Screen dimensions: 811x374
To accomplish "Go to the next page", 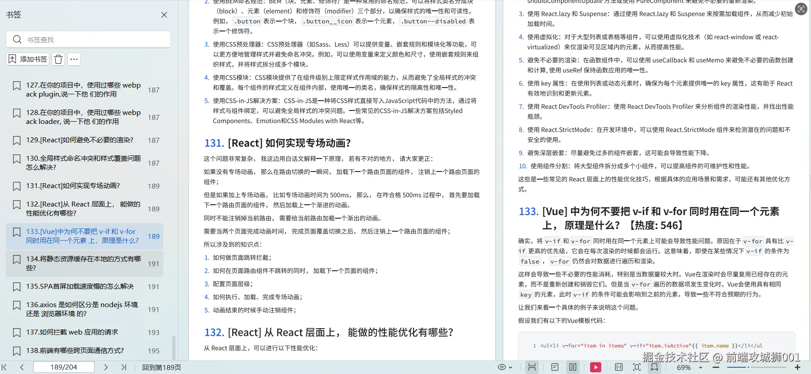I will point(106,367).
